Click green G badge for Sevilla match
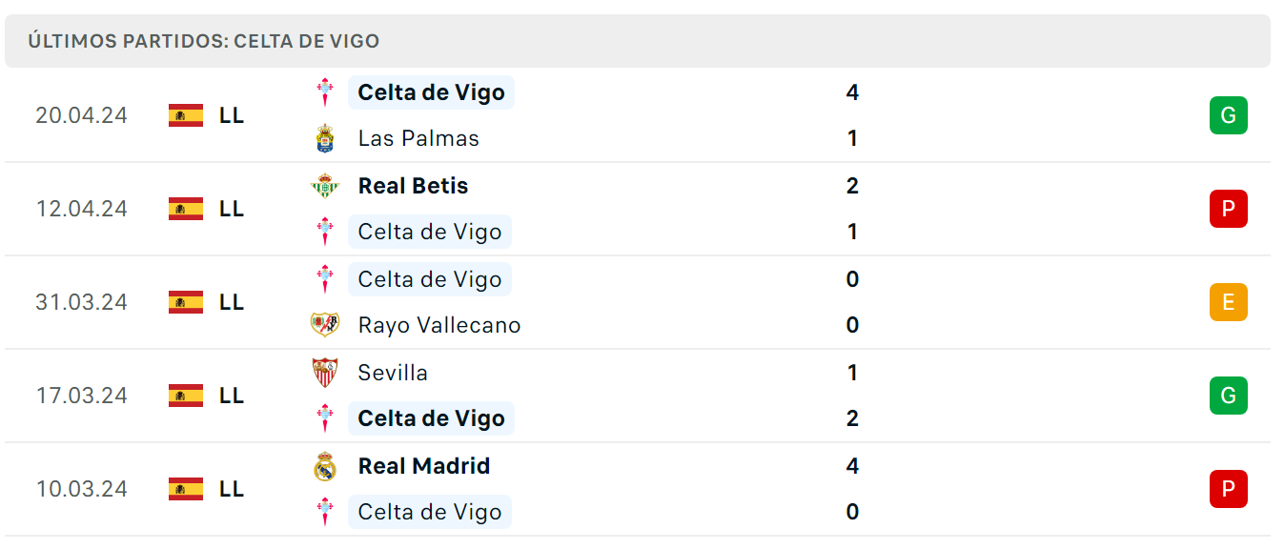Image resolution: width=1284 pixels, height=549 pixels. tap(1228, 396)
